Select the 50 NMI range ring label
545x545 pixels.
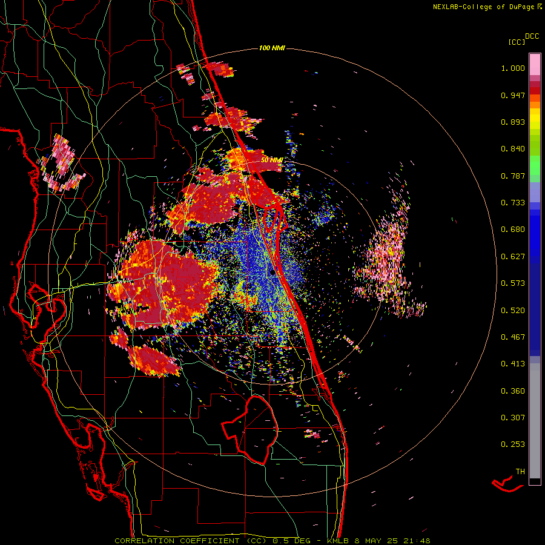click(x=271, y=160)
